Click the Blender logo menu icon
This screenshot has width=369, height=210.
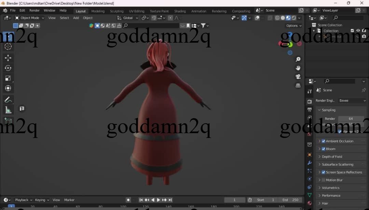tap(5, 11)
